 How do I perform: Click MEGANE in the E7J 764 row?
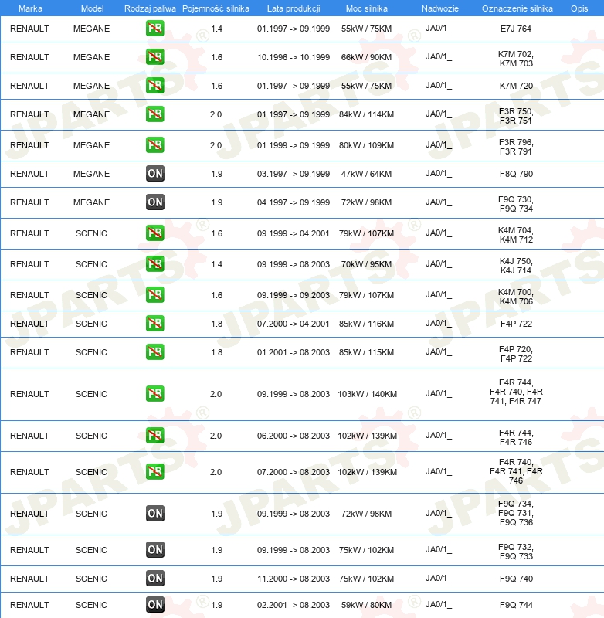[x=91, y=29]
